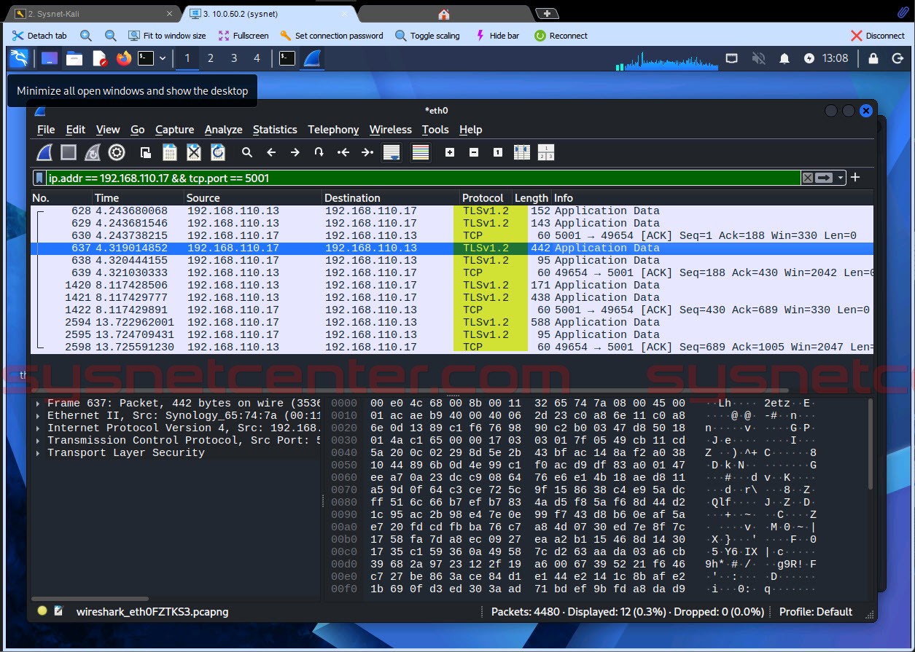Switch to workspace 3
The height and width of the screenshot is (652, 915).
coord(234,58)
